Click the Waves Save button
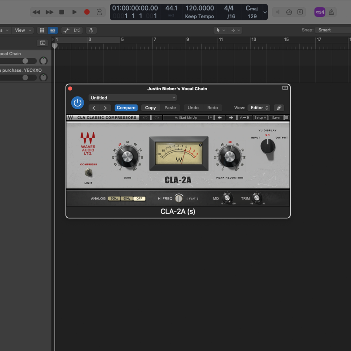The height and width of the screenshot is (351, 351). 276,118
